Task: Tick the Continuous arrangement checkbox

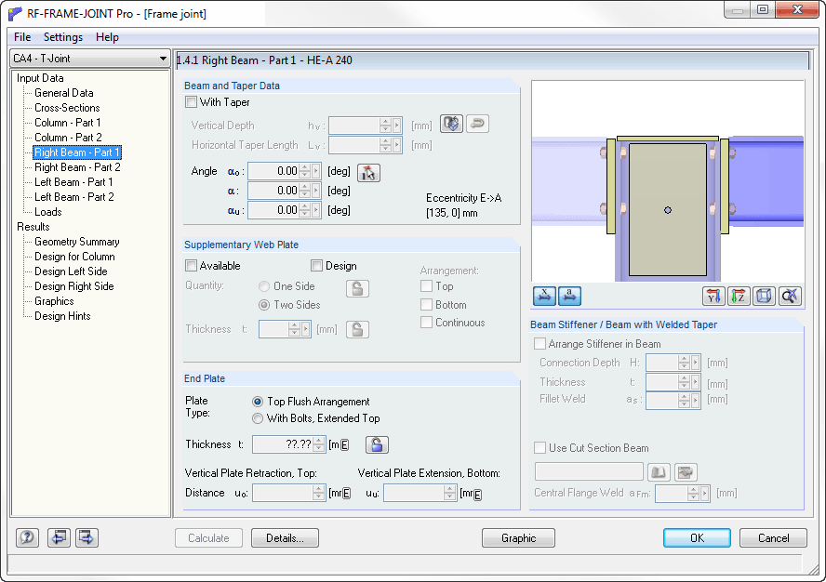Action: 427,323
